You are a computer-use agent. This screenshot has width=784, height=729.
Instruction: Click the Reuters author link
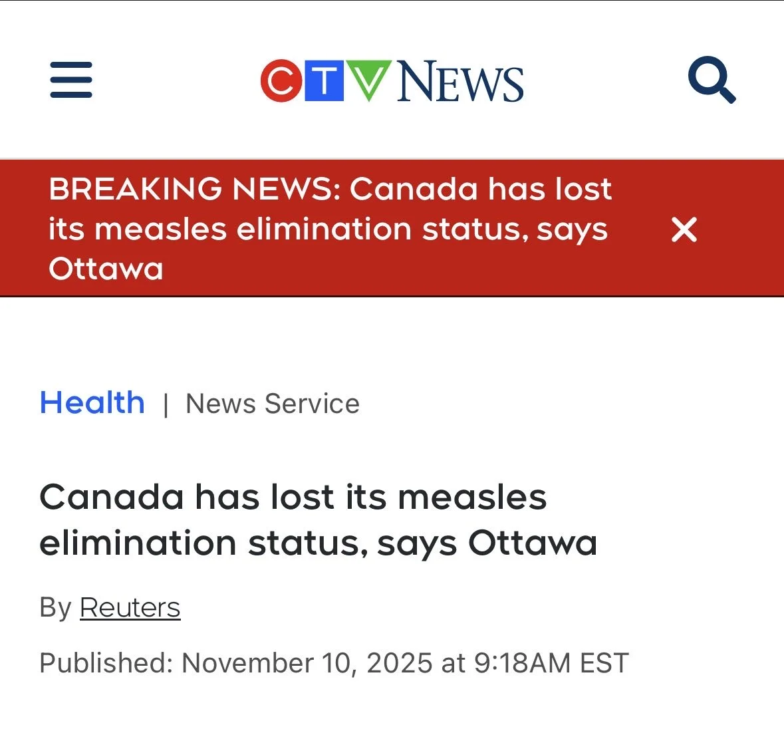click(x=130, y=607)
